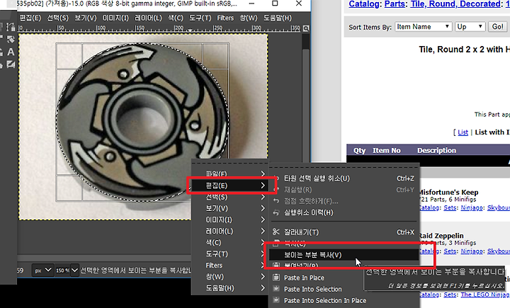Open 보기(V) in GIMP's top menu bar

point(86,18)
